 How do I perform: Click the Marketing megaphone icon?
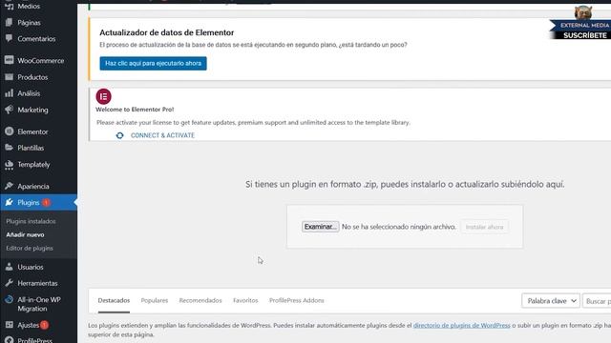tap(9, 110)
